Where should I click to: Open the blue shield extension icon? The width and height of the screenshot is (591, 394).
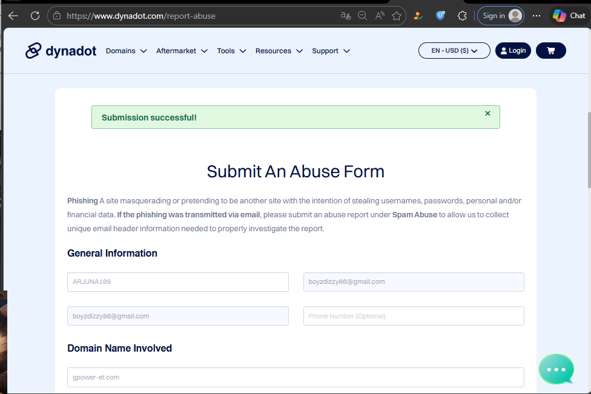440,16
